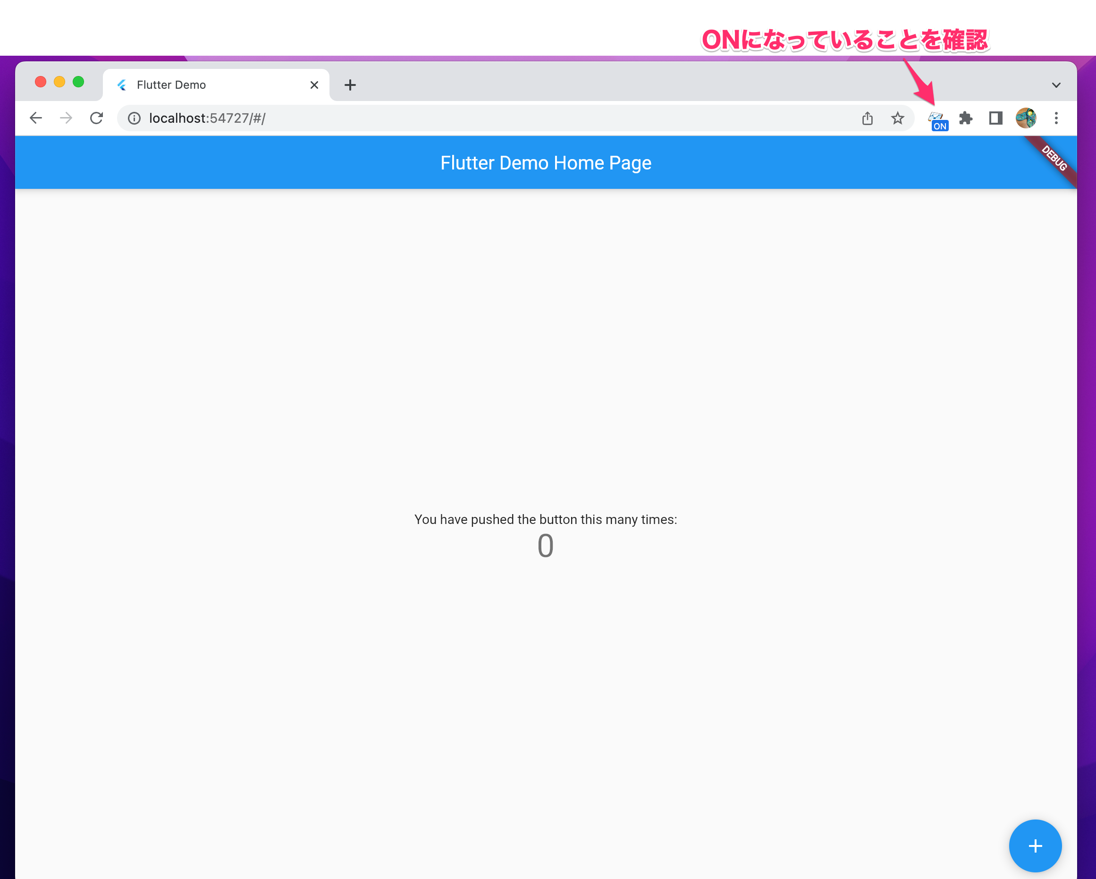
Task: Open the Chrome extensions puzzle icon
Action: pos(965,118)
